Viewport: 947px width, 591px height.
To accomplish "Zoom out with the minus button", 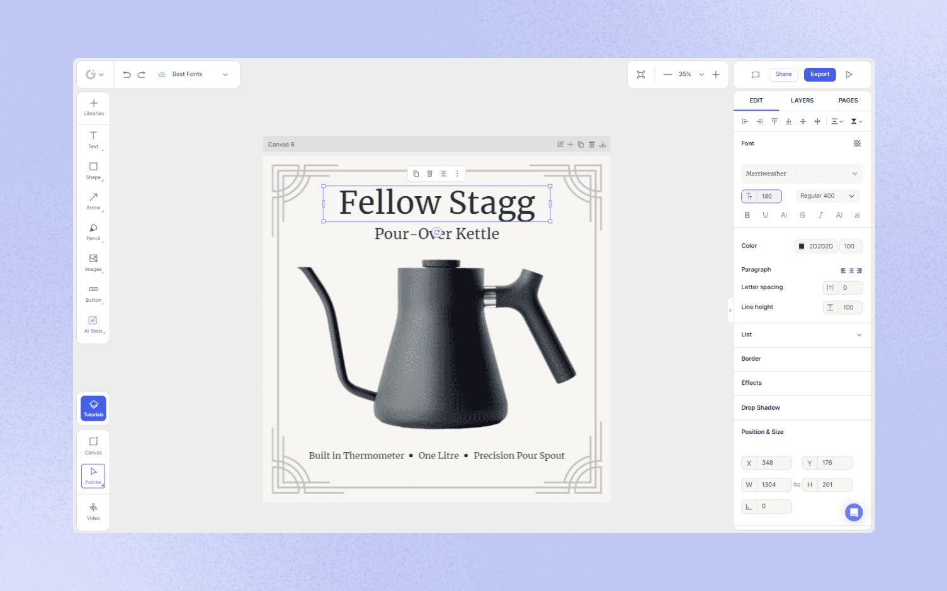I will [667, 74].
